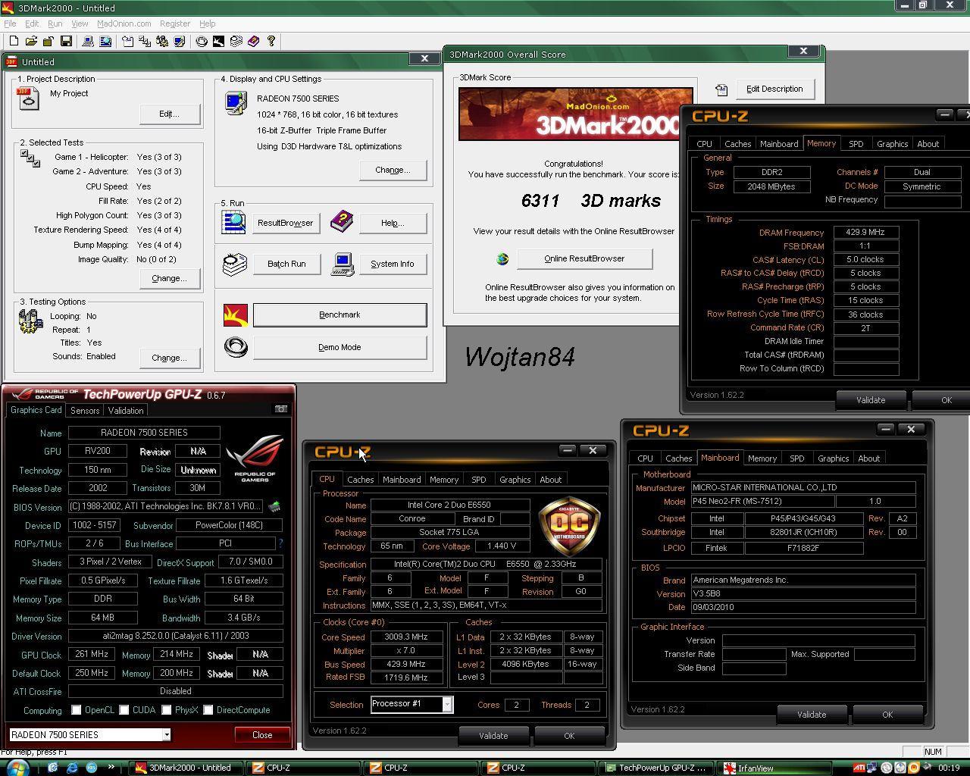This screenshot has height=776, width=970.
Task: Start demo mode from toolbar disc icon
Action: pos(202,41)
